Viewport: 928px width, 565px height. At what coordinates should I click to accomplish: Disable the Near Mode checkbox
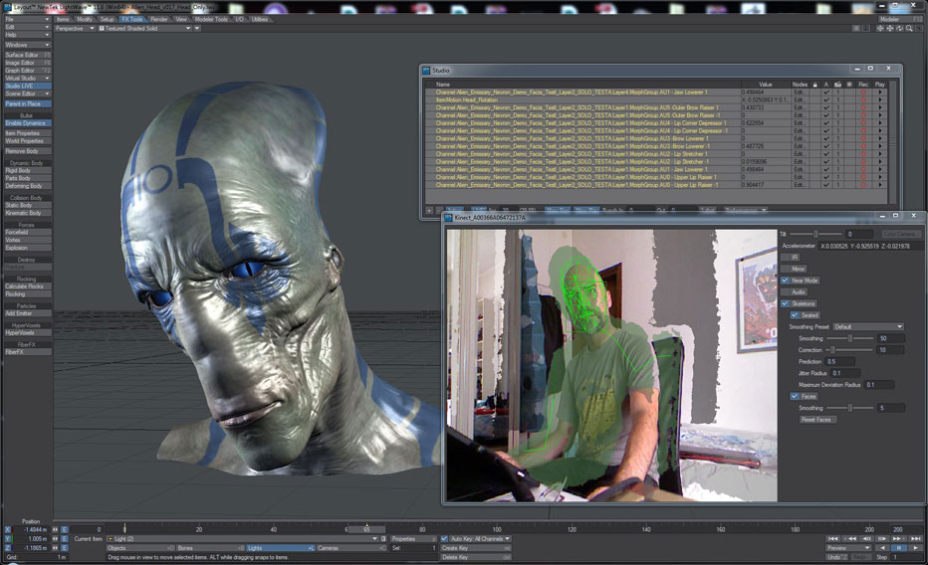[785, 281]
